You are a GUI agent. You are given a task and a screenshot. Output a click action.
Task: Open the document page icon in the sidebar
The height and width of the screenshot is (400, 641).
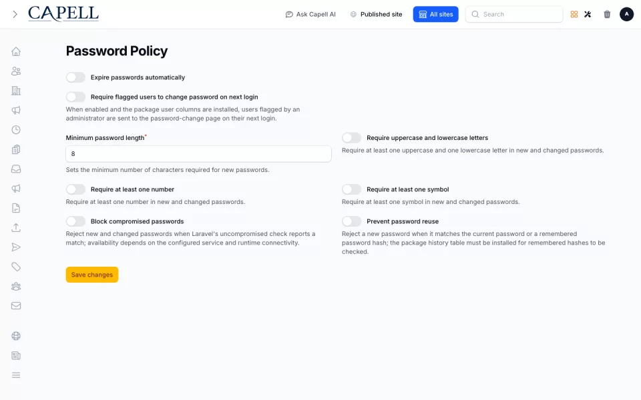pos(16,208)
